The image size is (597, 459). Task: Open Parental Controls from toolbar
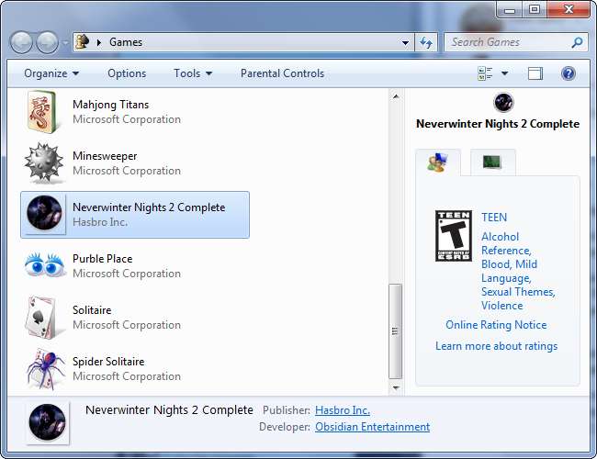[x=282, y=73]
